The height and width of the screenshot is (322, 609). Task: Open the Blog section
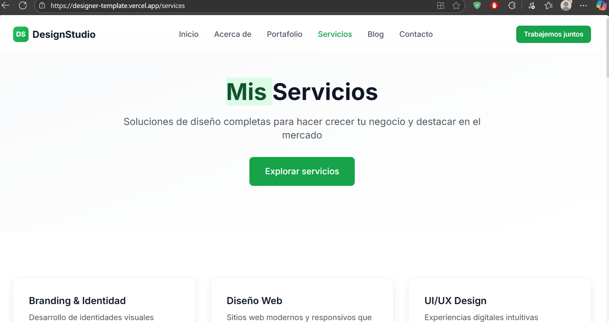[376, 34]
